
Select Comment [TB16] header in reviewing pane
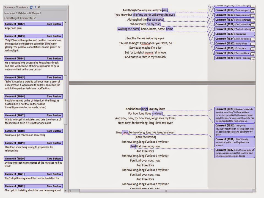tap(33, 96)
